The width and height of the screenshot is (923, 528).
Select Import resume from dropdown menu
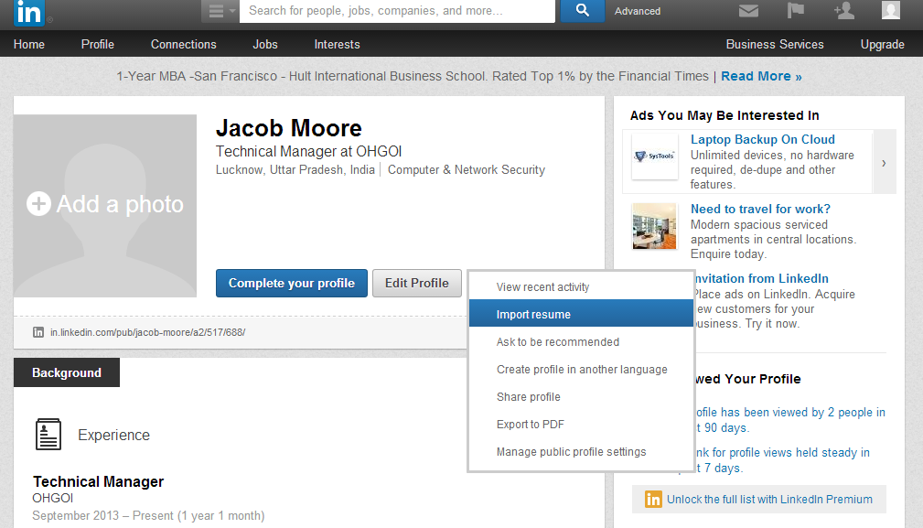pos(582,314)
